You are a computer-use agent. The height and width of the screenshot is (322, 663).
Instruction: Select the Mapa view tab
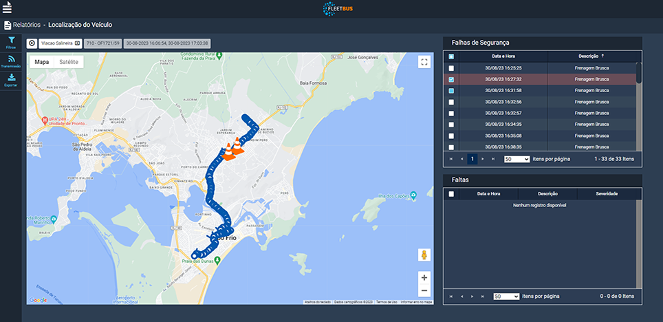click(42, 62)
